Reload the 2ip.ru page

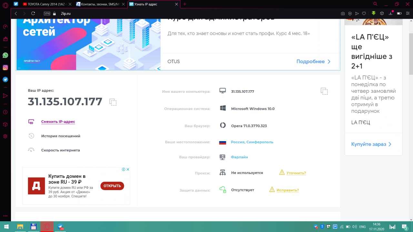click(33, 14)
